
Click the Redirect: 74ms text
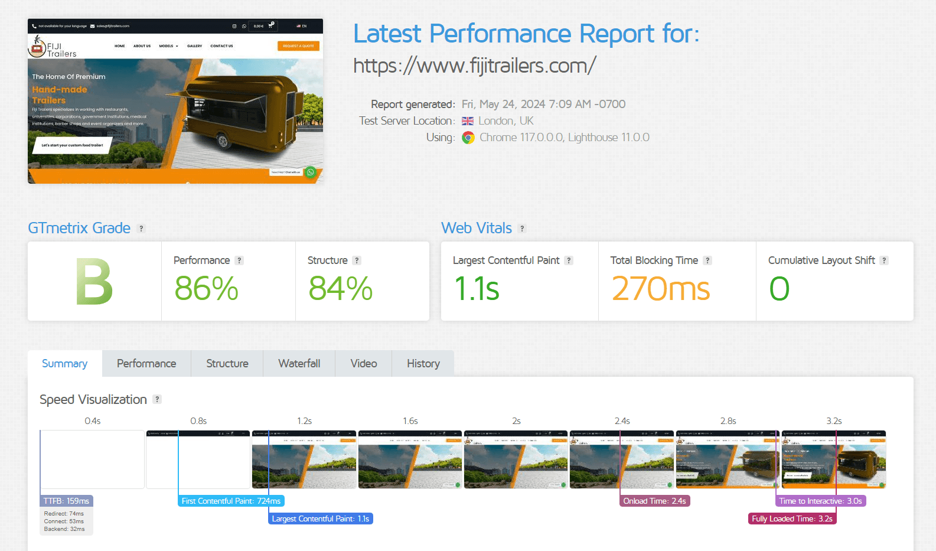click(64, 514)
